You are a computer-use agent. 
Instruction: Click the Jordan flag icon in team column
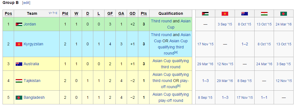pos(19,24)
